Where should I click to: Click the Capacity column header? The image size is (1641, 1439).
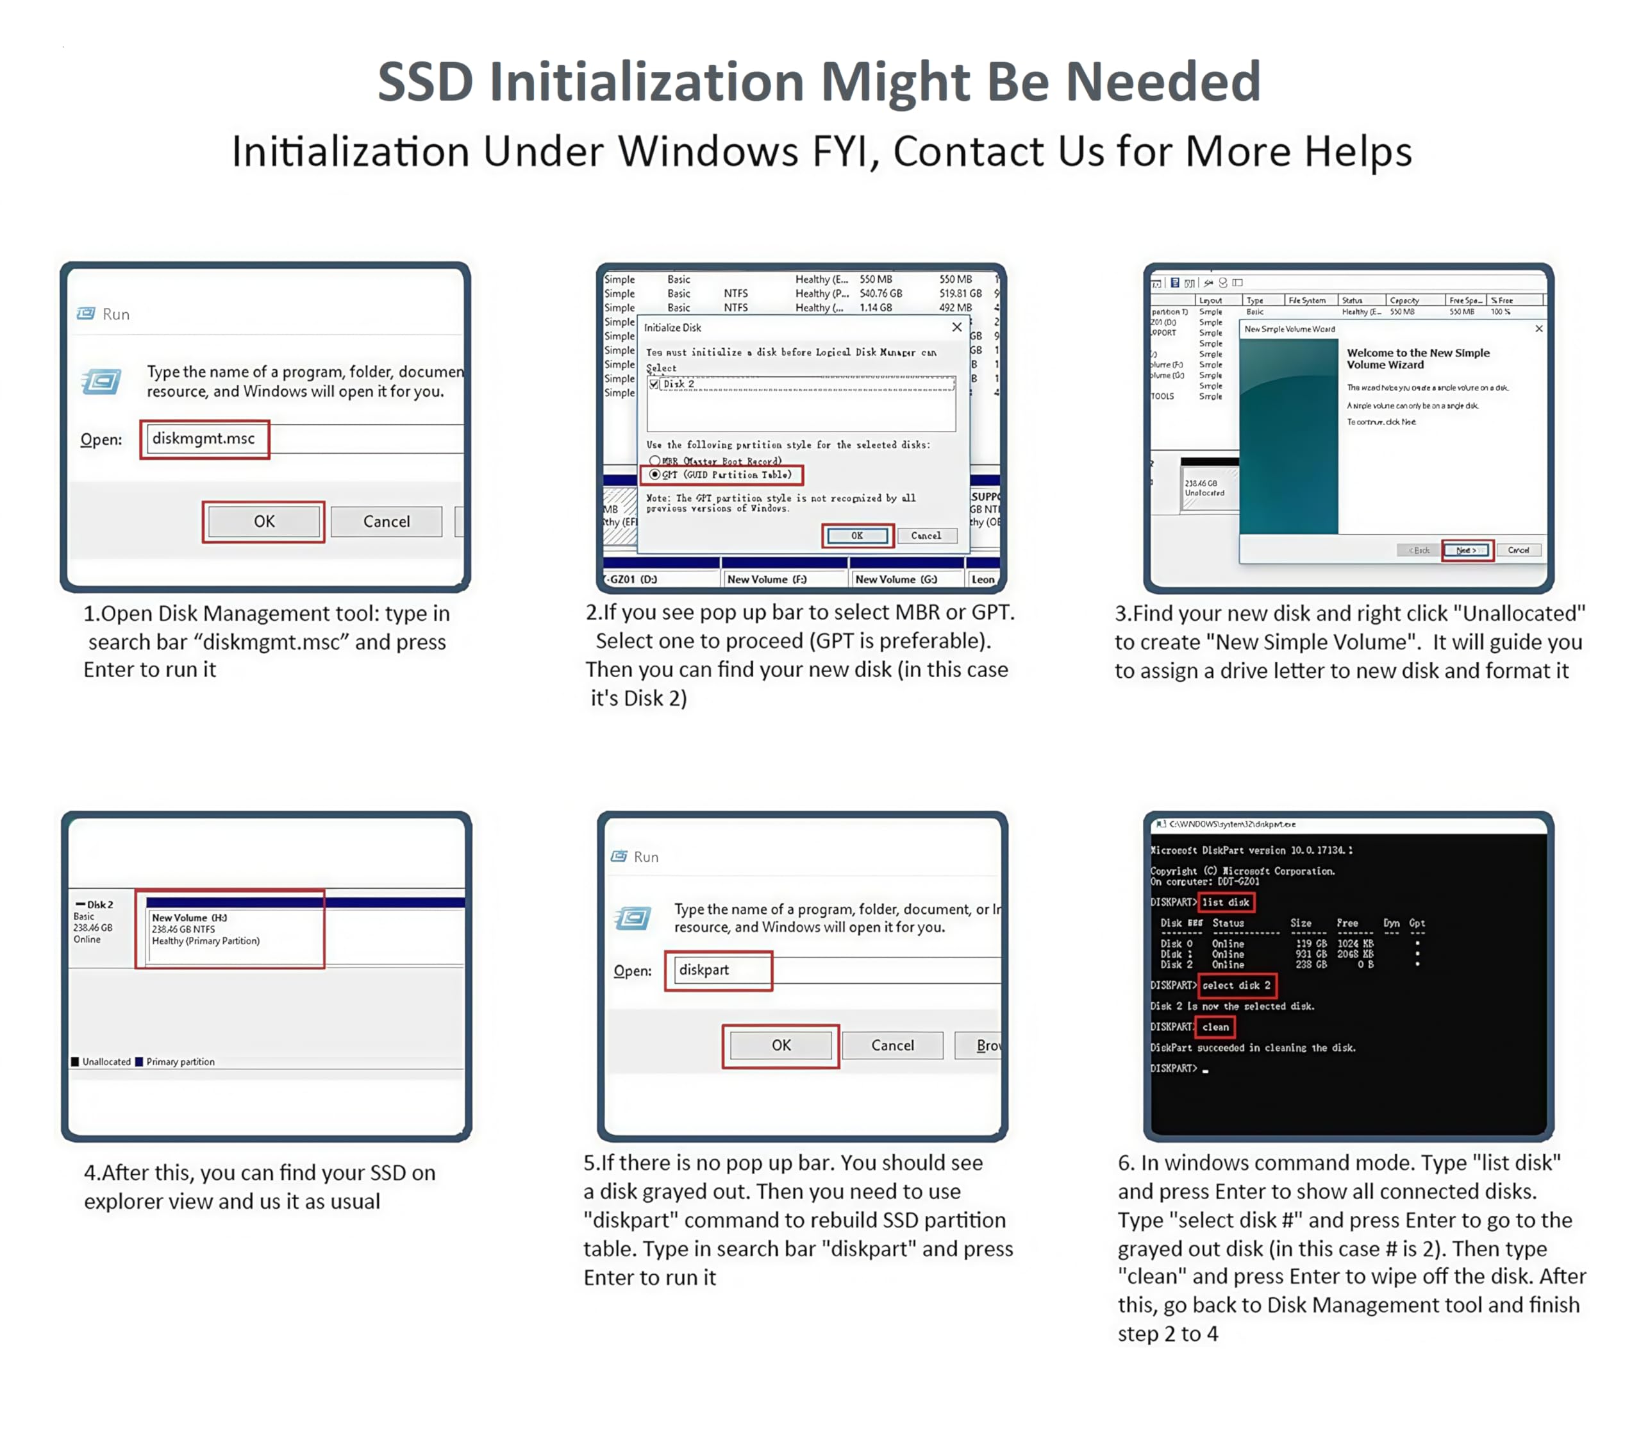pyautogui.click(x=1405, y=300)
